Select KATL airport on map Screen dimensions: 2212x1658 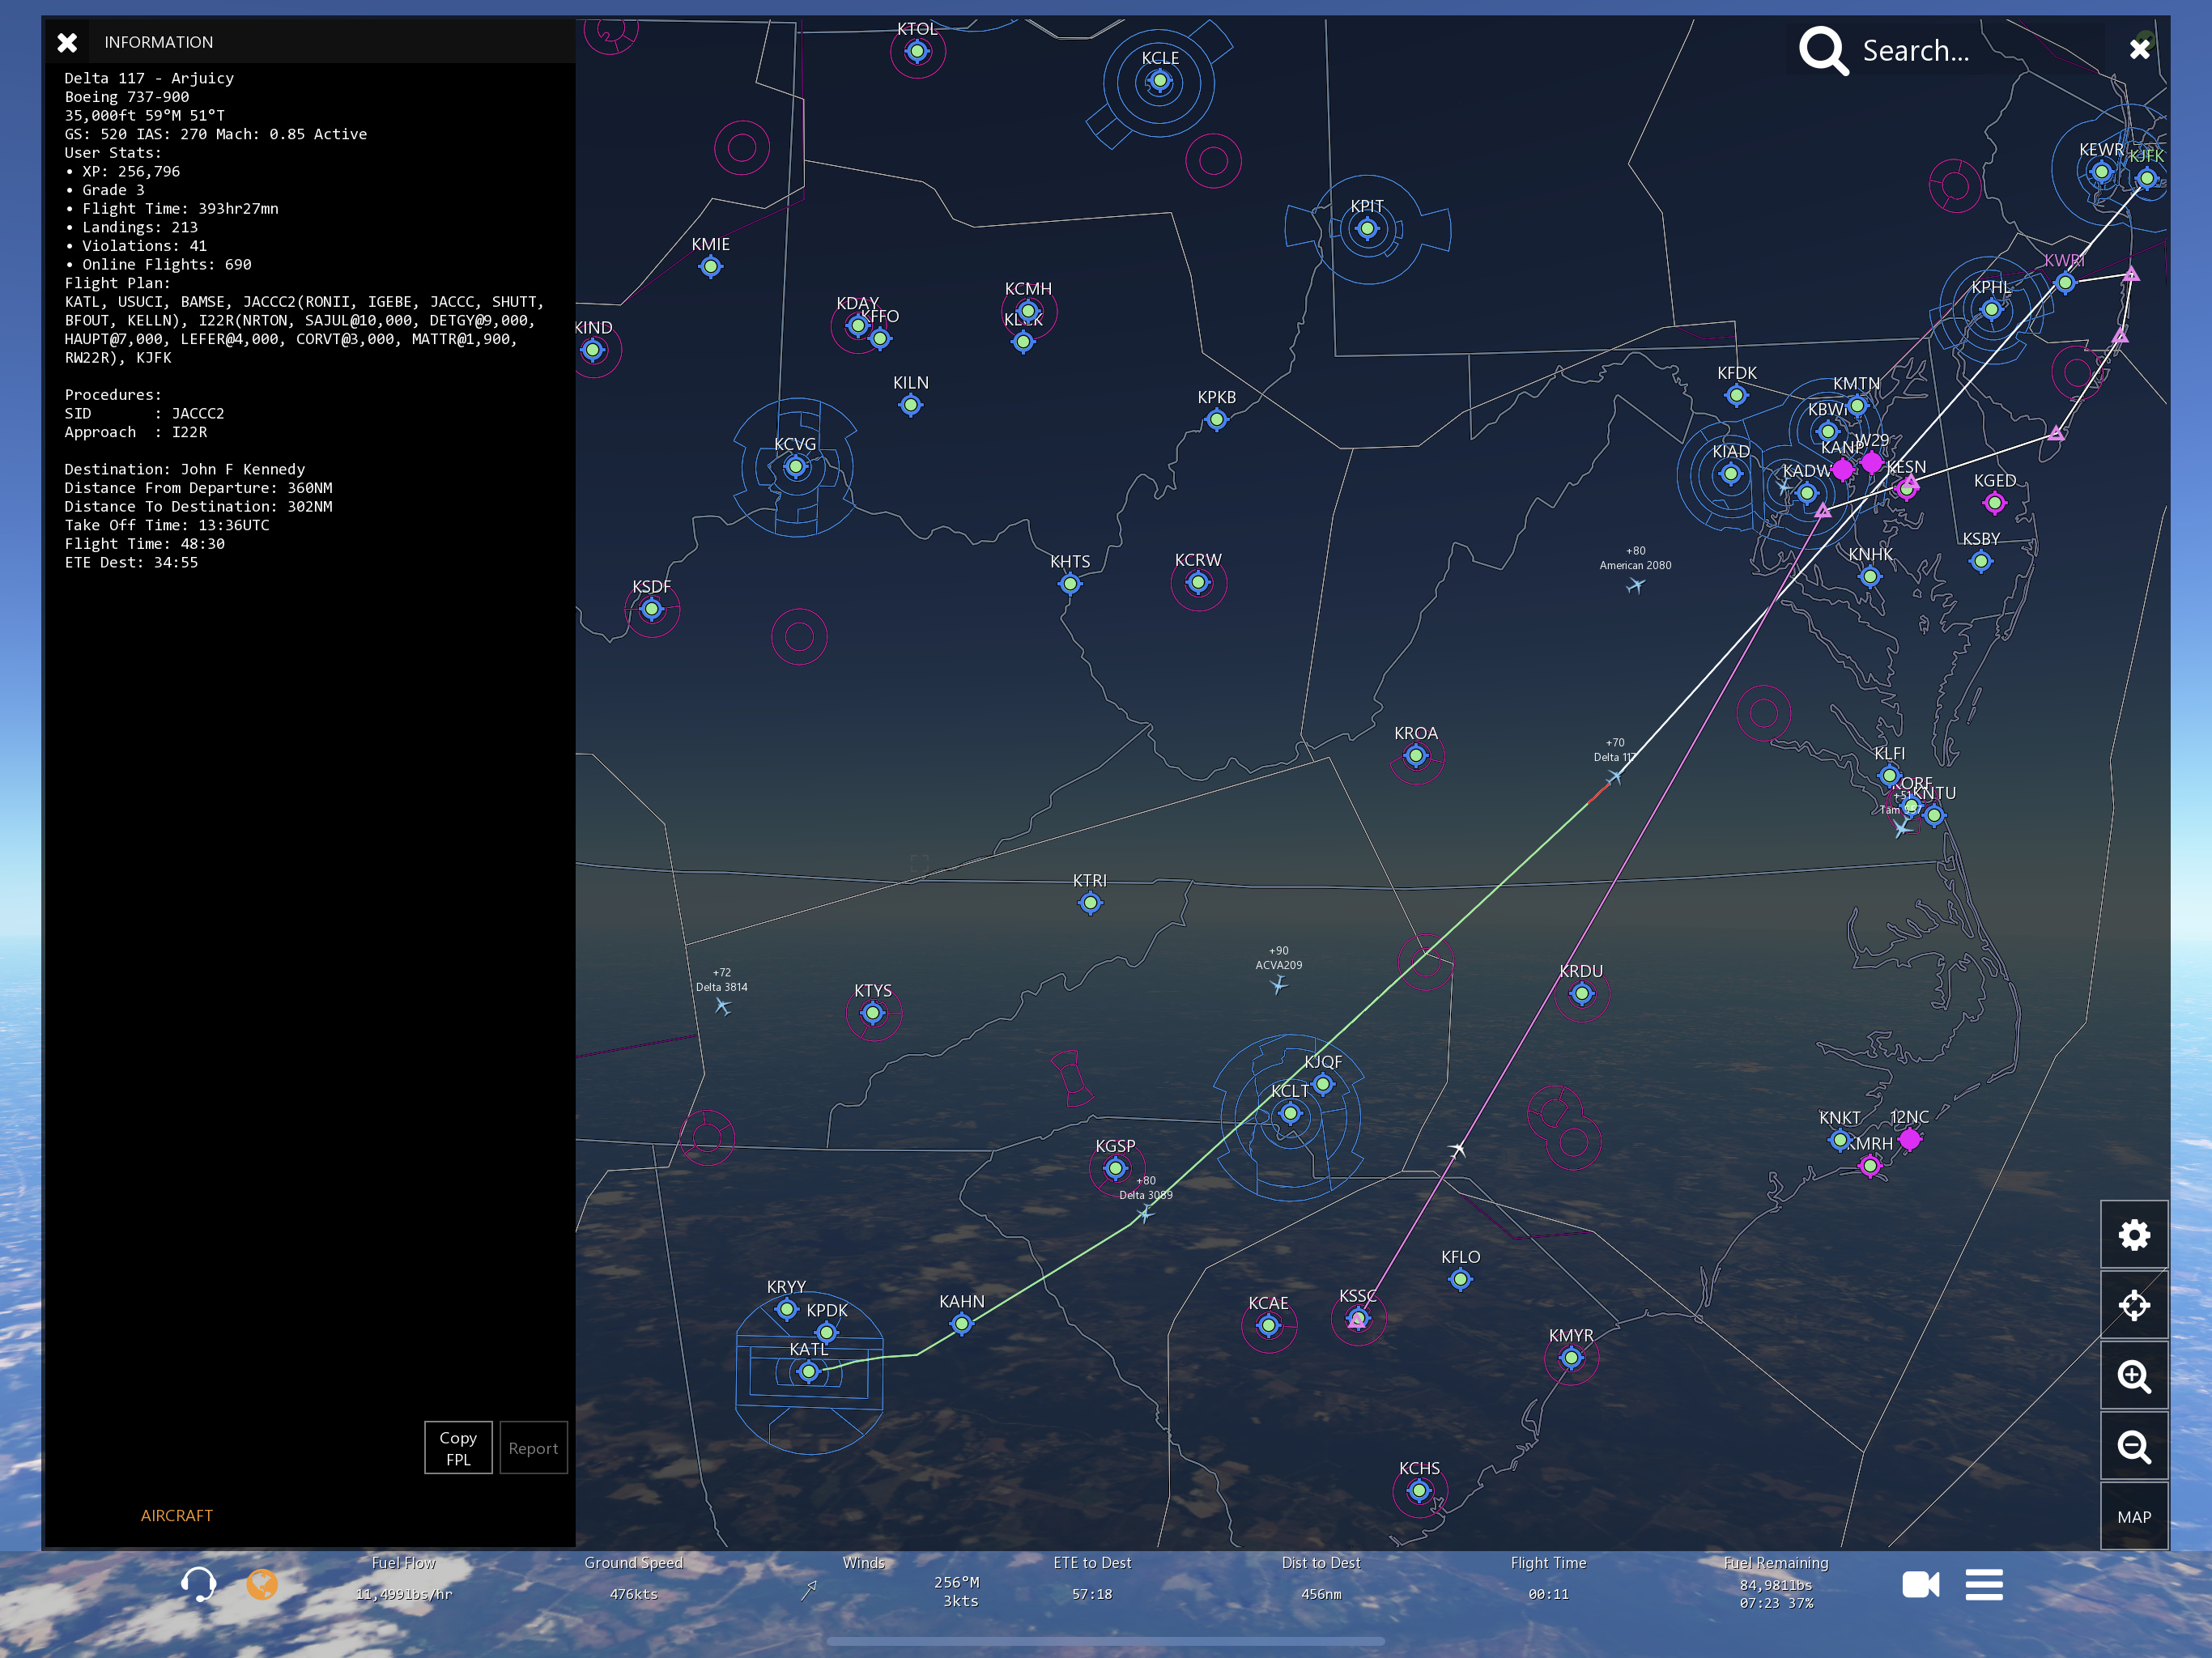tap(808, 1371)
